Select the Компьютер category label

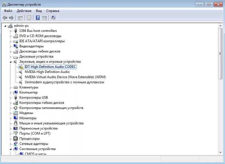(x=29, y=92)
